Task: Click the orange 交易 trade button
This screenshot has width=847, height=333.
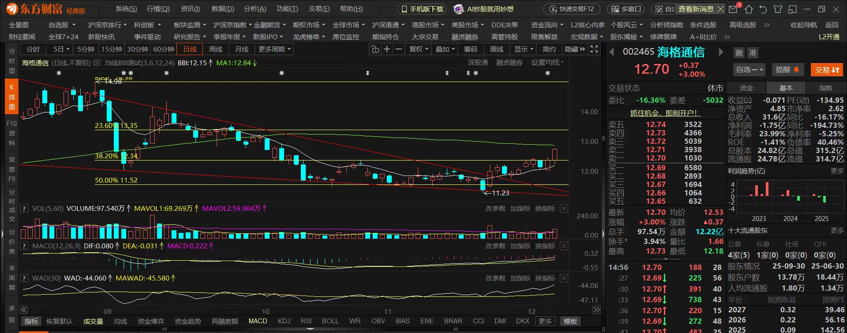Action: pyautogui.click(x=827, y=70)
